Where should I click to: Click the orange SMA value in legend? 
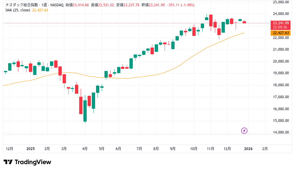[42, 10]
